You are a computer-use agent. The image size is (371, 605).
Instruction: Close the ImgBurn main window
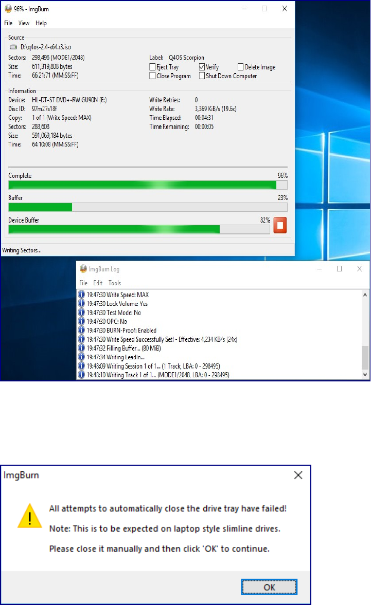click(285, 9)
